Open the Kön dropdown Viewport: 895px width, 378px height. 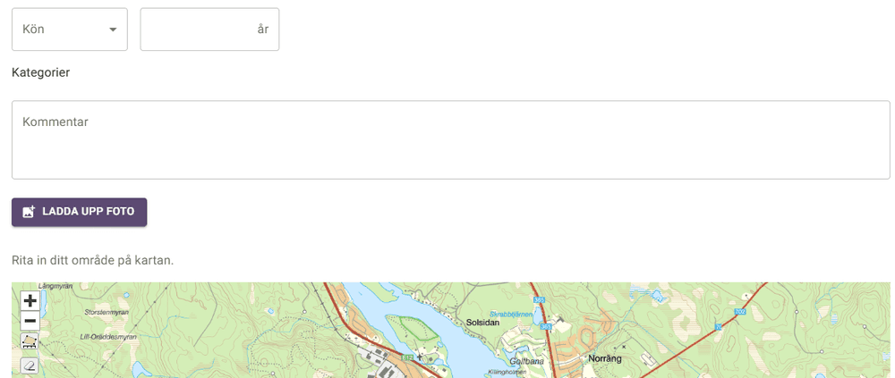[70, 29]
